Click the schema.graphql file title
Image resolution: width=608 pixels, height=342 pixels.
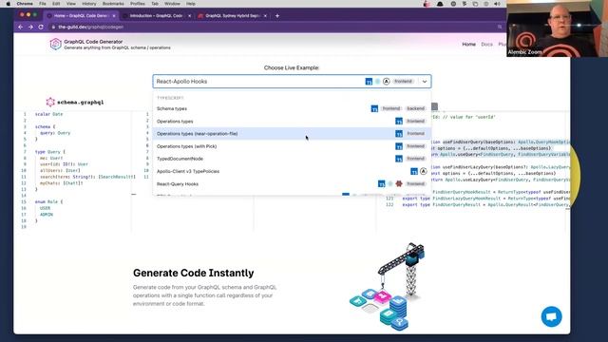click(80, 103)
